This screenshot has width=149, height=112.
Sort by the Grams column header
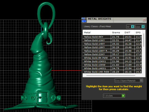117,32
